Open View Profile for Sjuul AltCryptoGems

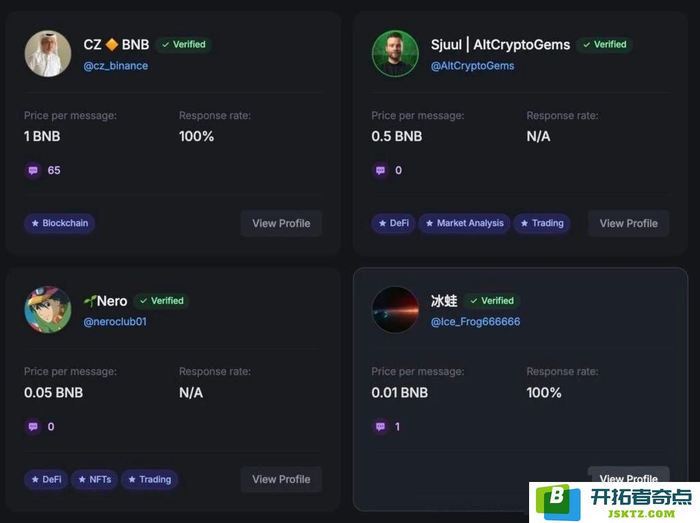tap(629, 224)
